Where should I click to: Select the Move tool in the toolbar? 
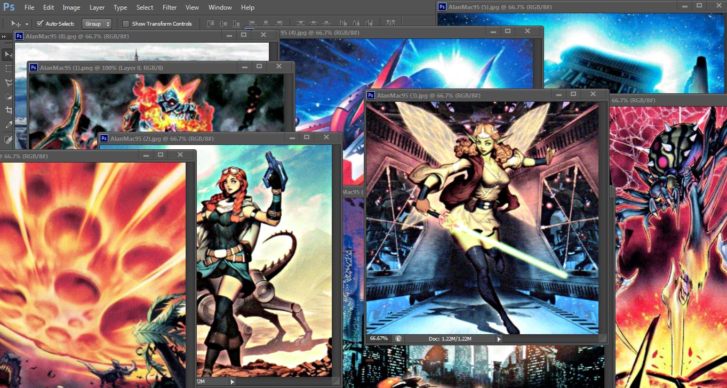click(x=7, y=54)
